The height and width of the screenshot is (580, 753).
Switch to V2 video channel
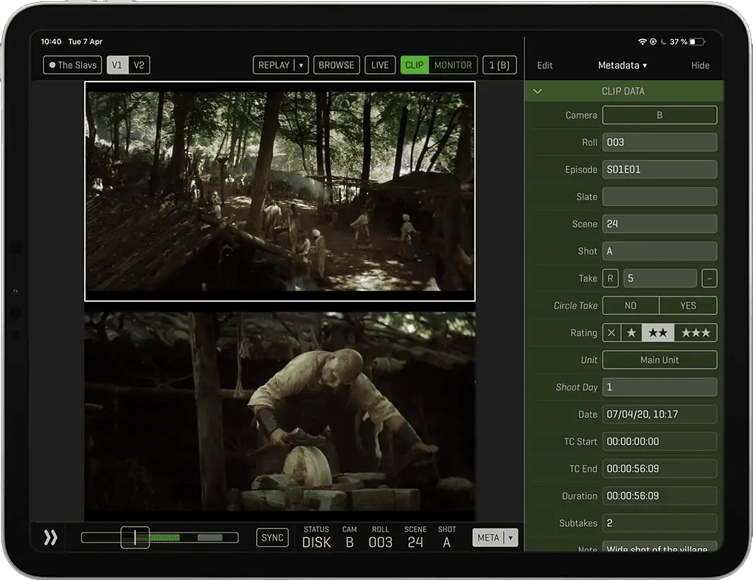coord(139,65)
